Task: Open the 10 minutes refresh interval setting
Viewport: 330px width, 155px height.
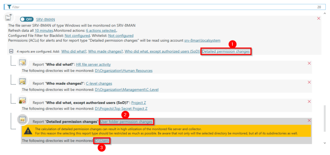Action: coord(43,30)
